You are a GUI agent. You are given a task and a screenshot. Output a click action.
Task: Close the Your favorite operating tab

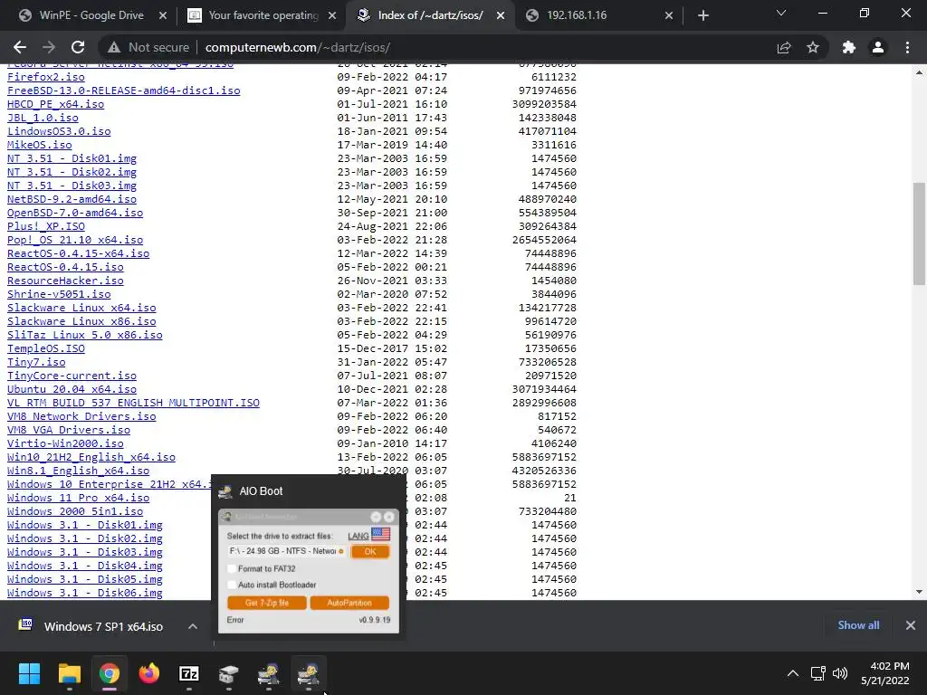[x=332, y=15]
